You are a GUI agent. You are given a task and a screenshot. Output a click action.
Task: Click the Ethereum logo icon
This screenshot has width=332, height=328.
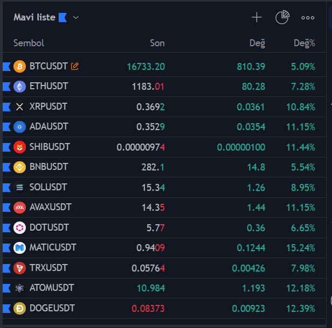20,87
